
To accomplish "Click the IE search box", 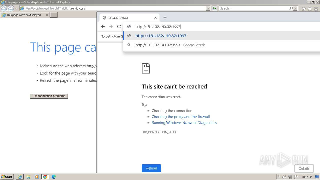I will 254,8.
